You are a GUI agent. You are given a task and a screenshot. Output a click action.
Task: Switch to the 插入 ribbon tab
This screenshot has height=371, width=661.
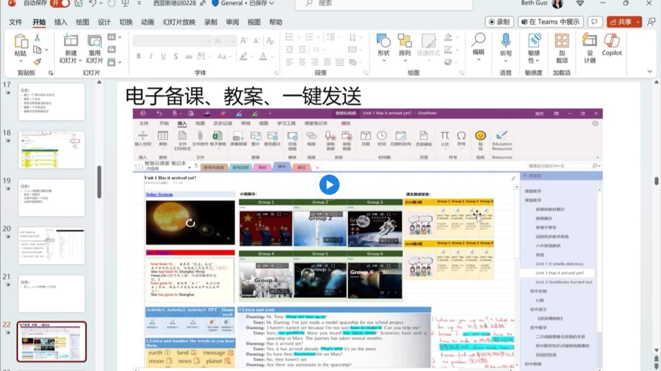(61, 22)
